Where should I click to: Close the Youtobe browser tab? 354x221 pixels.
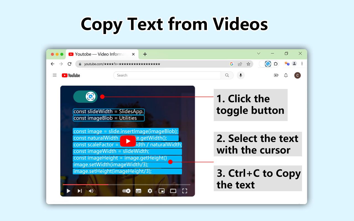point(133,54)
